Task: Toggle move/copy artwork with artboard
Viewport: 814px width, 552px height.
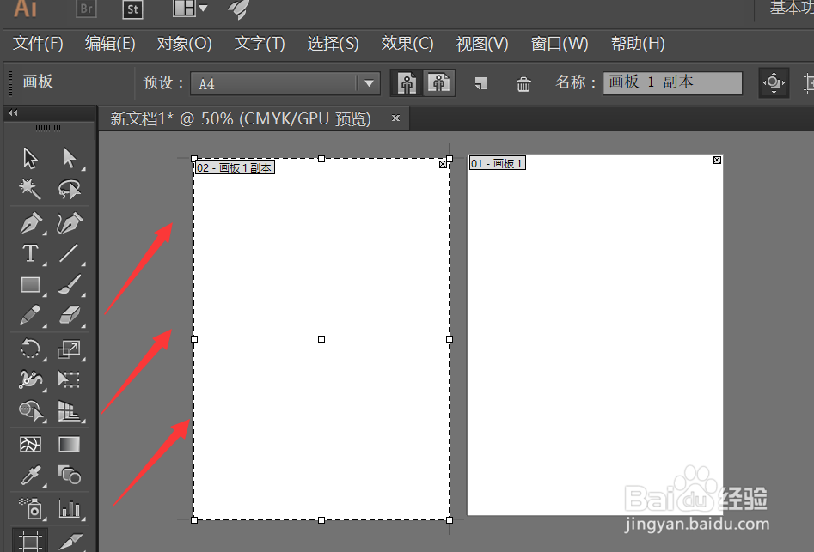Action: coord(774,82)
